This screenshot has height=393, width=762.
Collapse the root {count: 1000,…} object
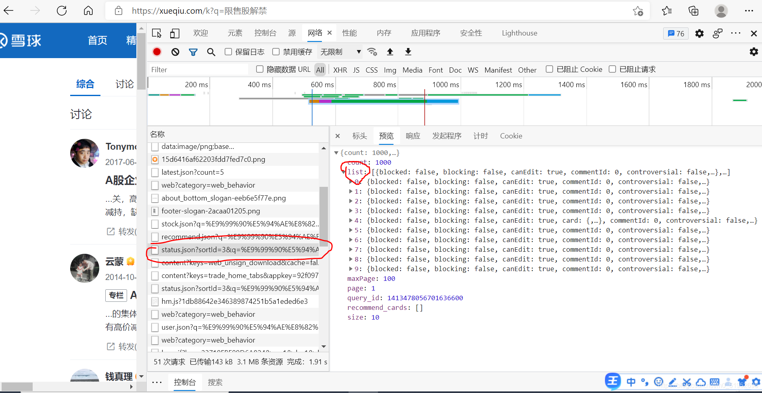coord(336,153)
